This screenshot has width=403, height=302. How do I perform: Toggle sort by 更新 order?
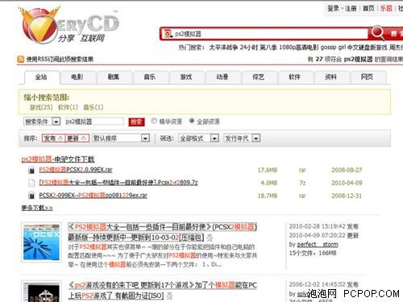(77, 139)
